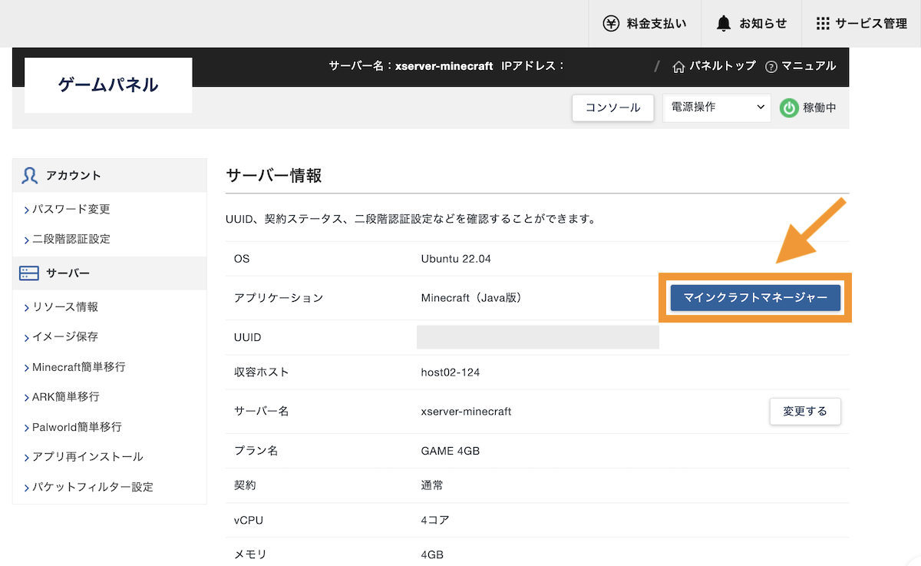Click the yen payment icon
The width and height of the screenshot is (921, 566).
[611, 23]
